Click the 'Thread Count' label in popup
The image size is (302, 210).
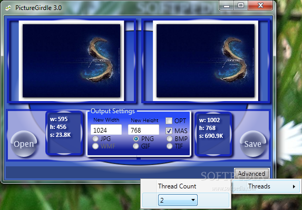tap(177, 186)
